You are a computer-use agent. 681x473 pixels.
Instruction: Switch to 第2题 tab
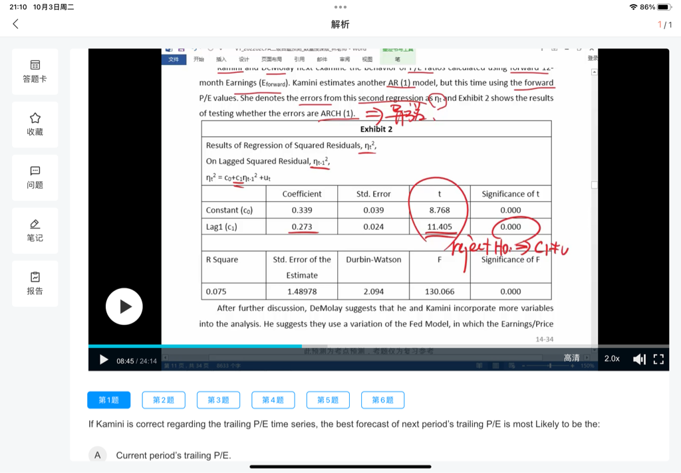click(164, 400)
